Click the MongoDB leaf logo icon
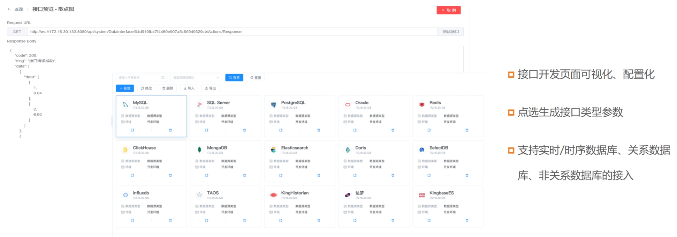 coord(199,150)
